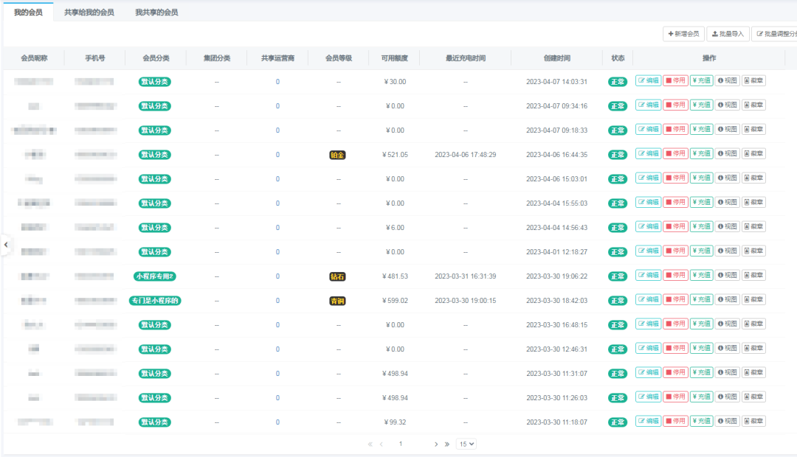Click the 会员昵称 column header
The width and height of the screenshot is (797, 457).
[x=34, y=58]
